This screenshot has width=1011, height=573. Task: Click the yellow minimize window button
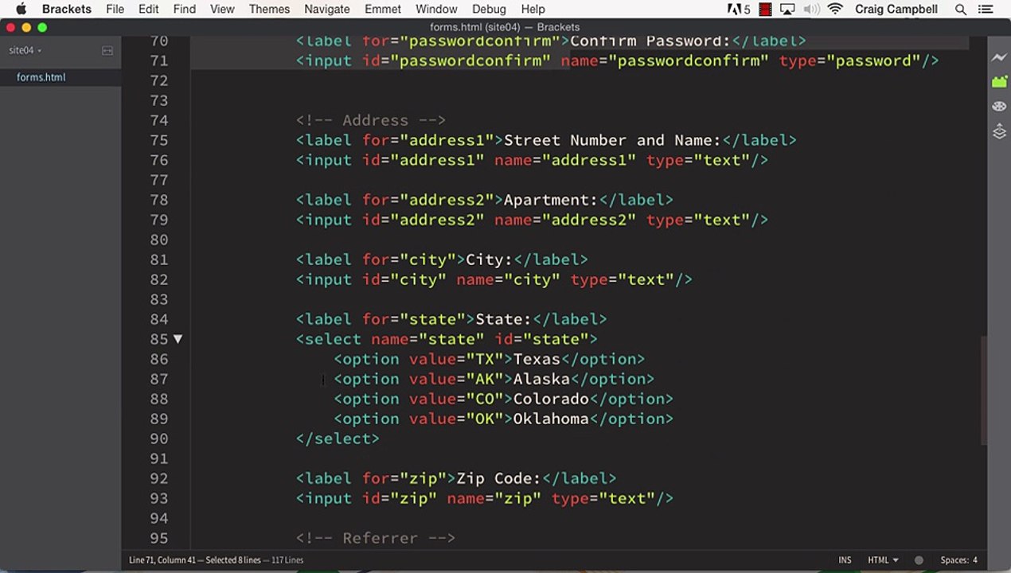click(26, 27)
